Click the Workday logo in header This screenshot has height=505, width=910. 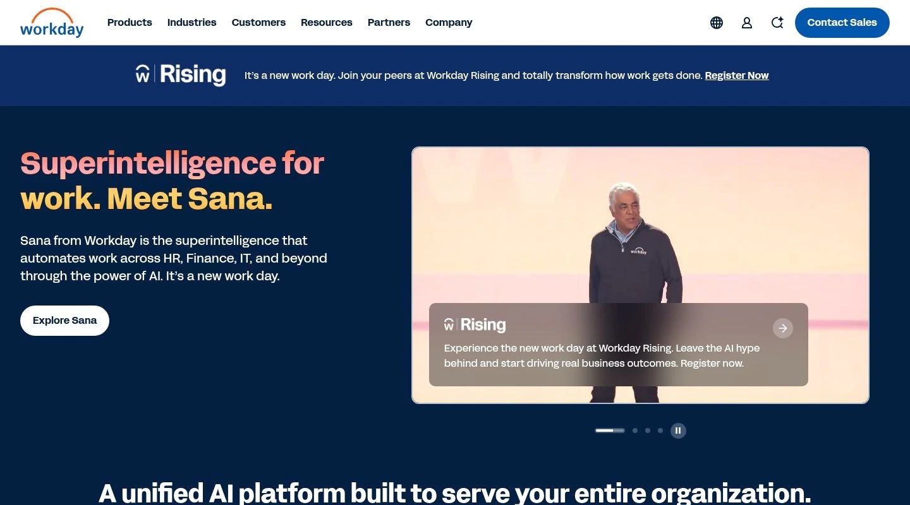coord(52,23)
